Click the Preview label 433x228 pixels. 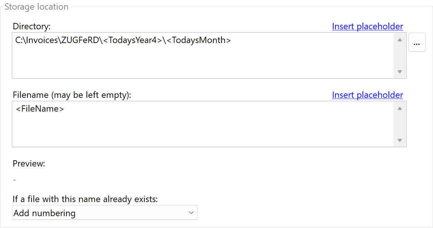[x=29, y=163]
